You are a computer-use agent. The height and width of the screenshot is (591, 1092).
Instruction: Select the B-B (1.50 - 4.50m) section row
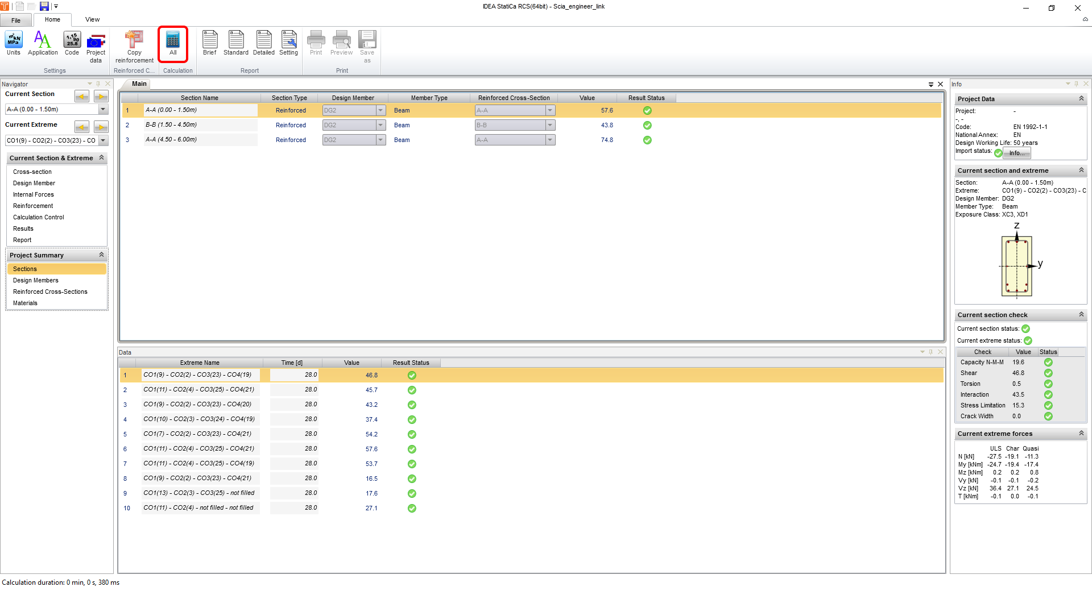(x=171, y=125)
